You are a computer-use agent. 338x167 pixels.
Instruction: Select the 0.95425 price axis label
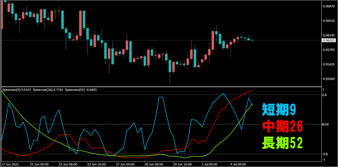click(x=328, y=64)
